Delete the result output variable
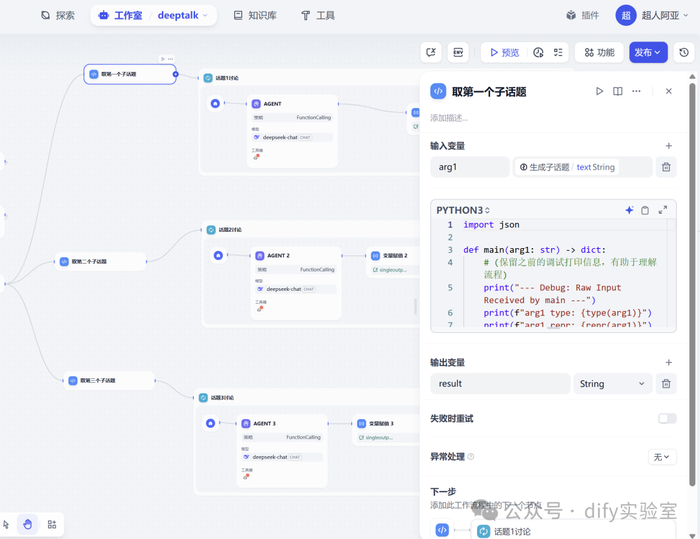 [x=666, y=384]
